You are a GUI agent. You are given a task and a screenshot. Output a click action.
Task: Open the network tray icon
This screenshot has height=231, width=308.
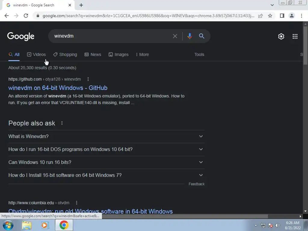[263, 225]
